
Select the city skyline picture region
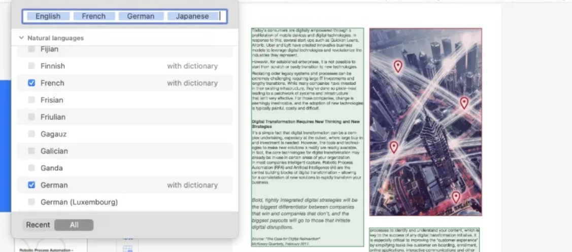(425, 122)
